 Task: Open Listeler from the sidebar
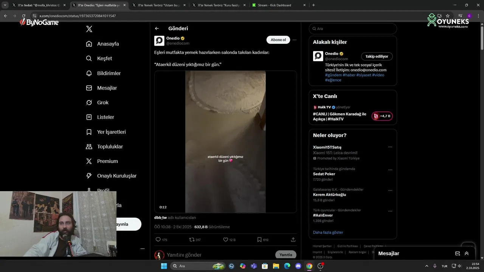pyautogui.click(x=100, y=117)
